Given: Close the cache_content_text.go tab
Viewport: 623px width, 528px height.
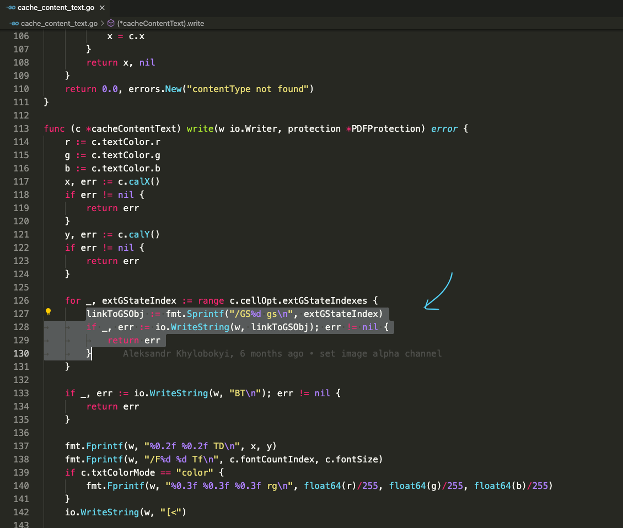Looking at the screenshot, I should click(102, 8).
